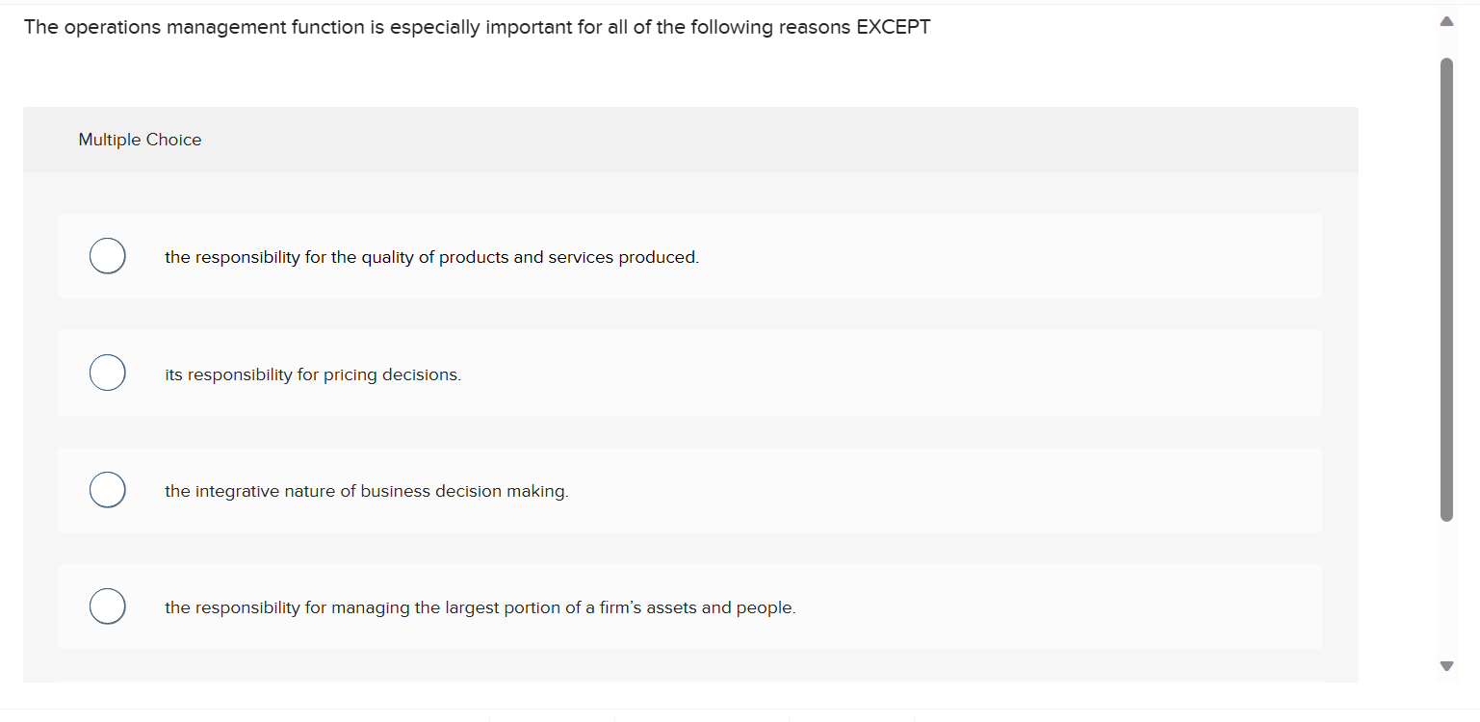1480x722 pixels.
Task: Click the scrollbar up arrow
Action: (1445, 19)
